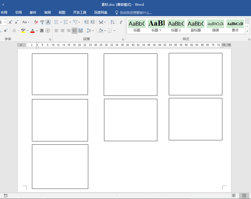Click the Phonetic Guide wén icon
Screen dimensions: 251x199
point(42,22)
